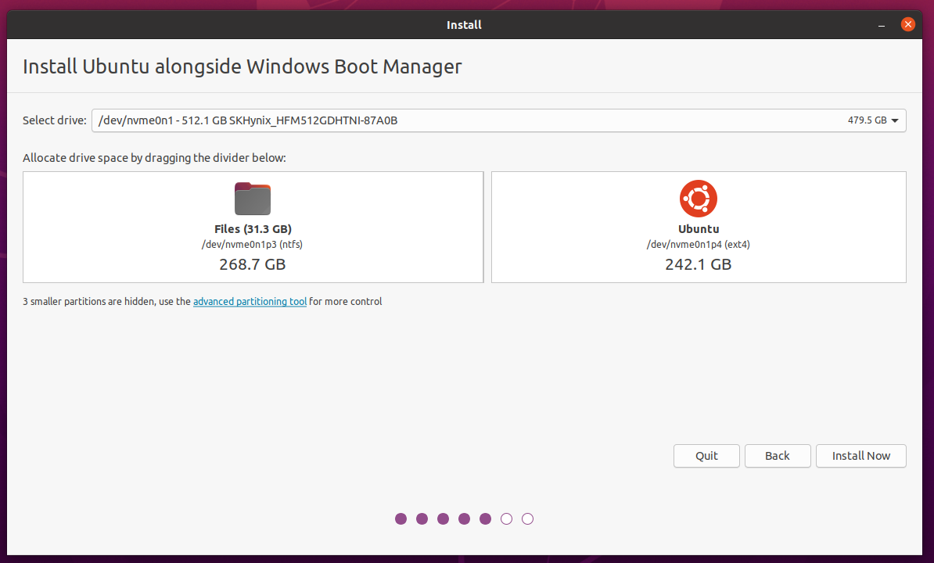Start installation with Install Now

[860, 456]
